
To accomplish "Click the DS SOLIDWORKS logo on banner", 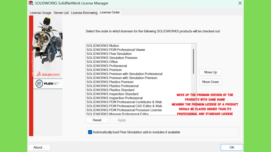I will [x=48, y=74].
